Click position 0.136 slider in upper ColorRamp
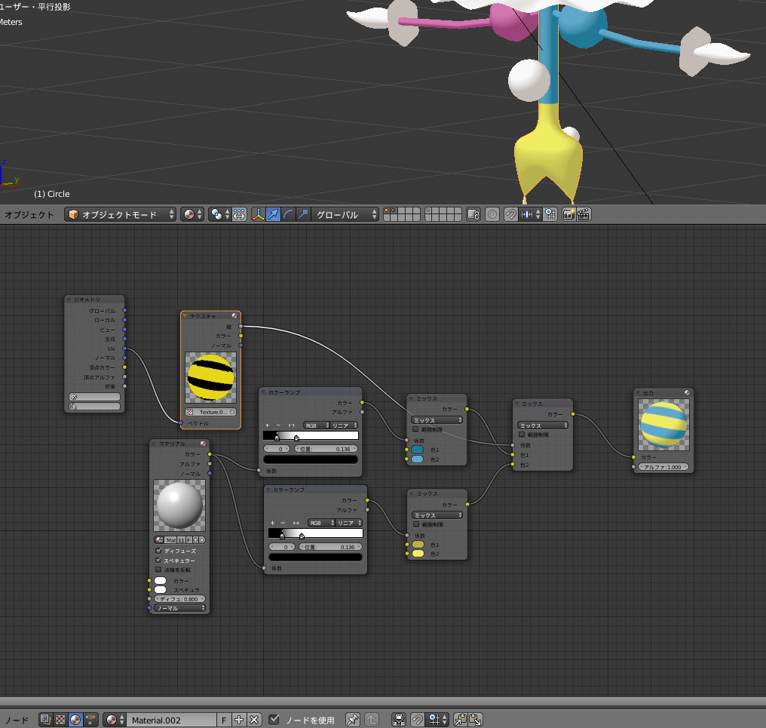The width and height of the screenshot is (766, 728). [326, 449]
